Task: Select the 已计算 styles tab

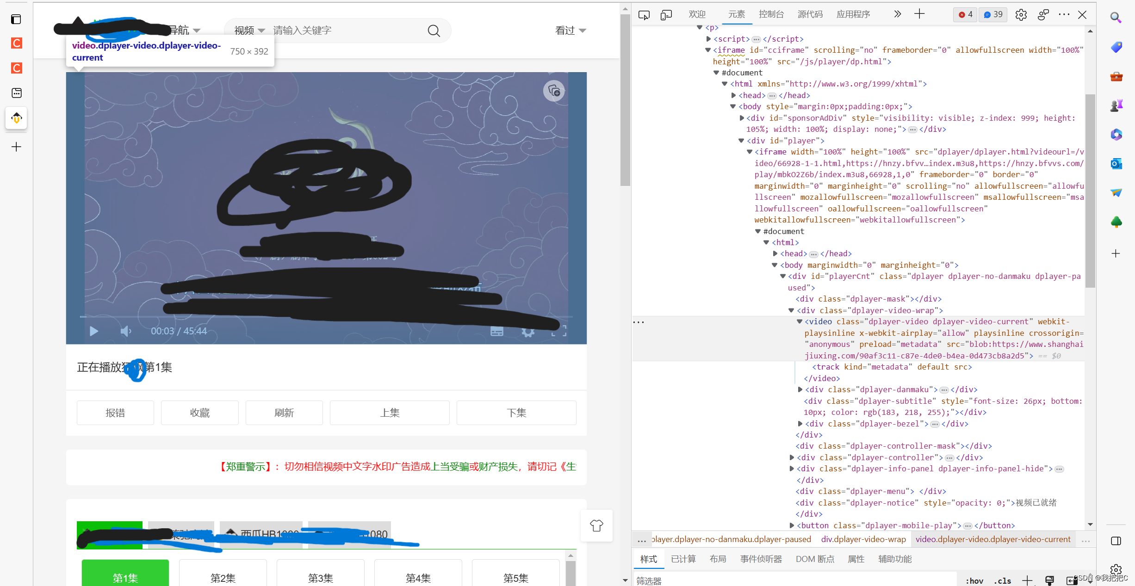Action: pos(683,559)
